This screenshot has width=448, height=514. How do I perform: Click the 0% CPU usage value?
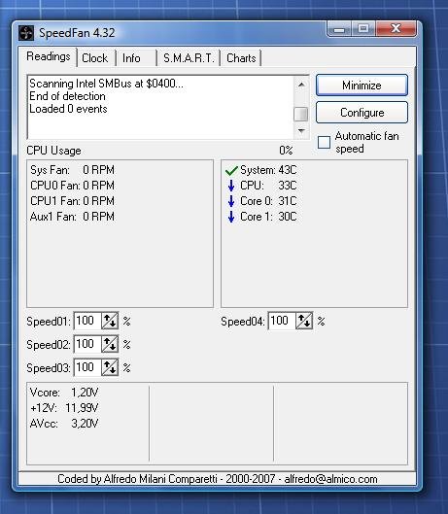(286, 151)
